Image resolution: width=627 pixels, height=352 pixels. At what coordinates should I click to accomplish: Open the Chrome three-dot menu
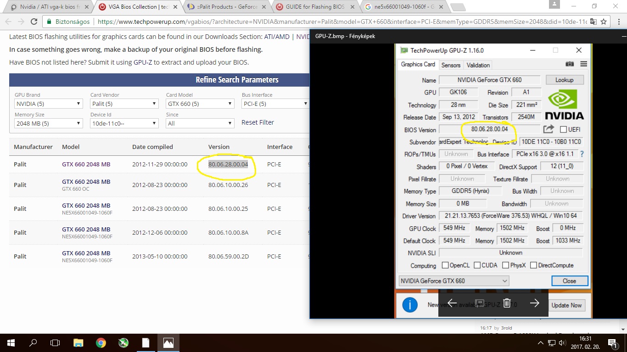pos(618,22)
